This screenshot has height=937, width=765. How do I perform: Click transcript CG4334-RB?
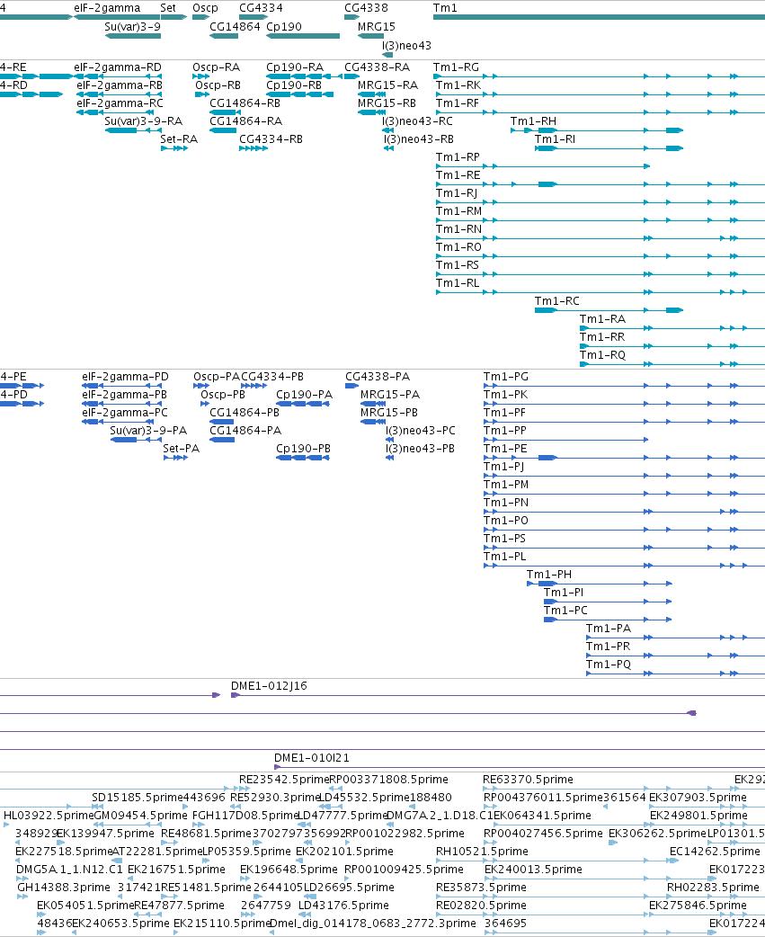click(254, 148)
